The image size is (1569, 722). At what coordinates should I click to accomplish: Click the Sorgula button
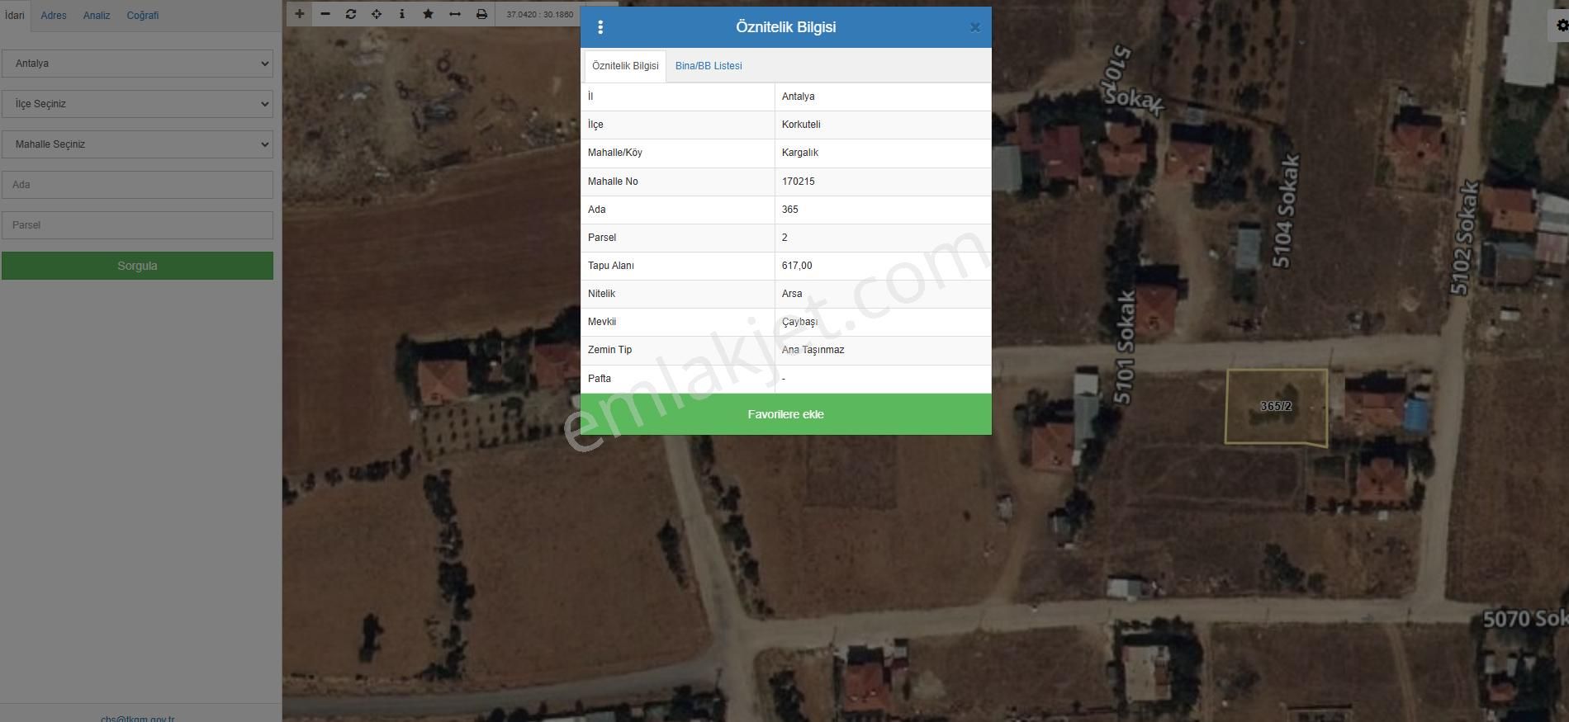[137, 266]
